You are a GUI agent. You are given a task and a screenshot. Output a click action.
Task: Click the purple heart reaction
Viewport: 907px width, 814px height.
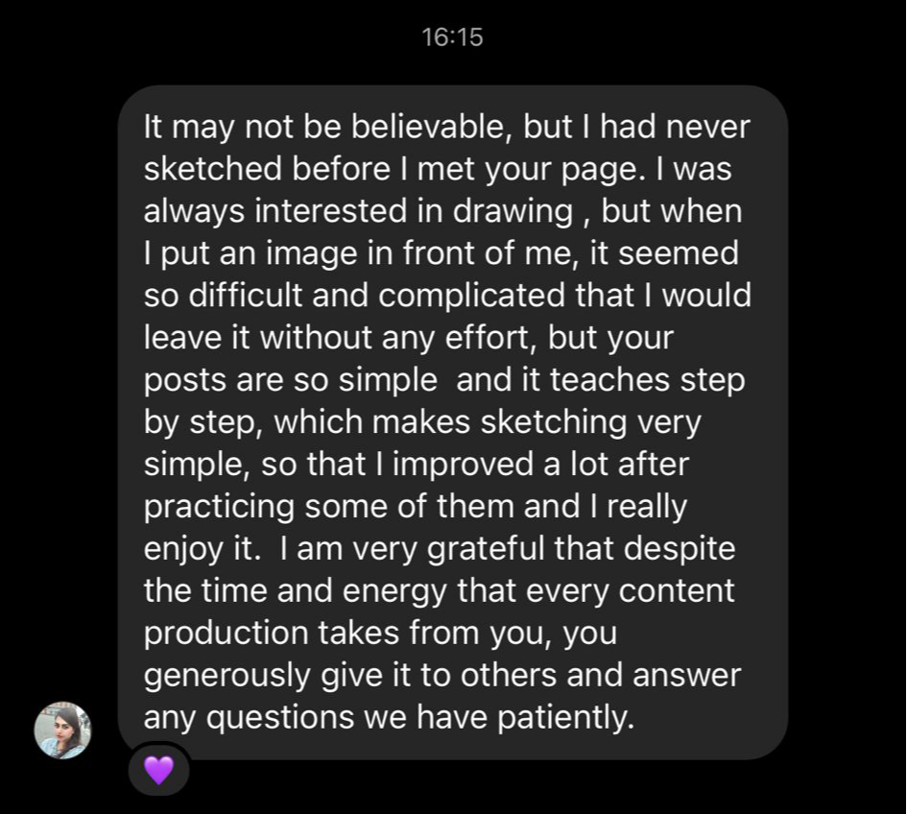(x=158, y=769)
